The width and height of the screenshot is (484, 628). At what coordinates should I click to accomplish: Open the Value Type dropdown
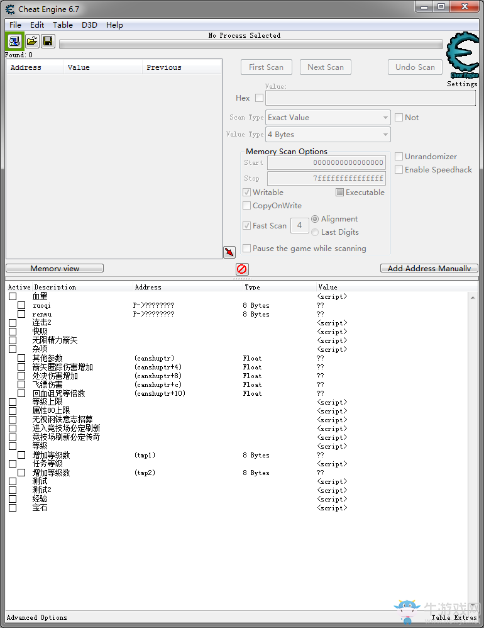(328, 135)
